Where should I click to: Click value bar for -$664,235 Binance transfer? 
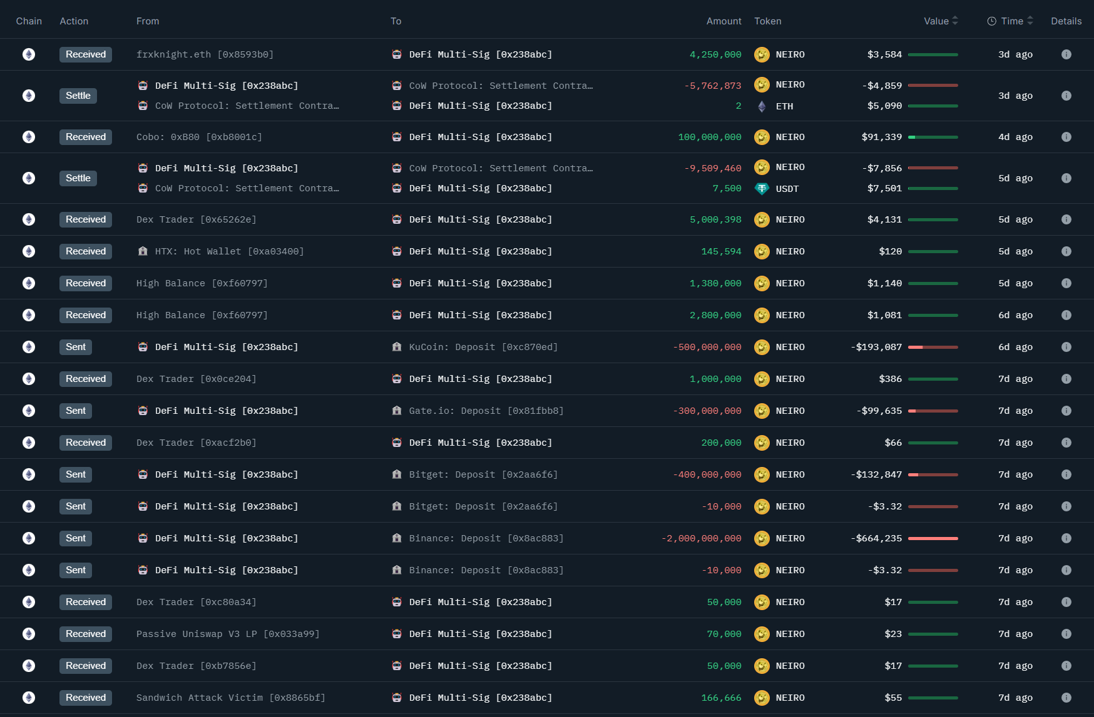click(933, 538)
